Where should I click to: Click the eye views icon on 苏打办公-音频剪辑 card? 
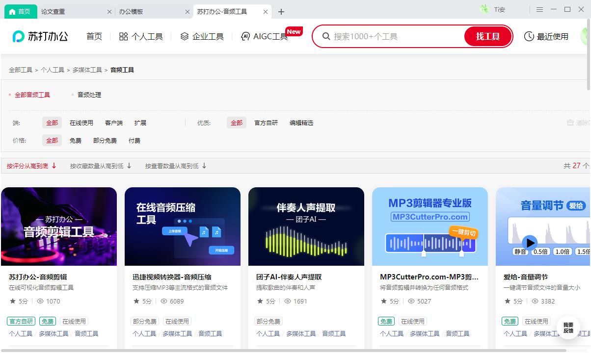[40, 301]
